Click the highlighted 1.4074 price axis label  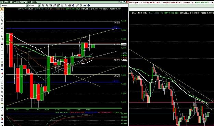pos(124,44)
